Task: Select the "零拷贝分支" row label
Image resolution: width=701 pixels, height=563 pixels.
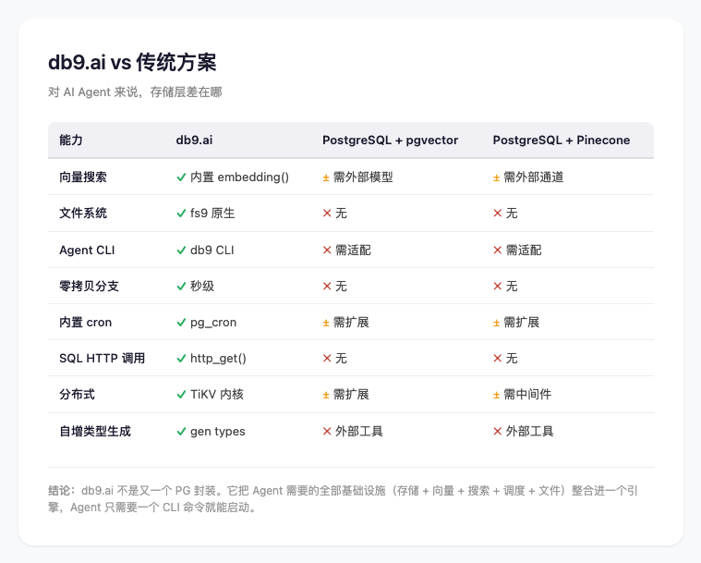Action: point(89,286)
